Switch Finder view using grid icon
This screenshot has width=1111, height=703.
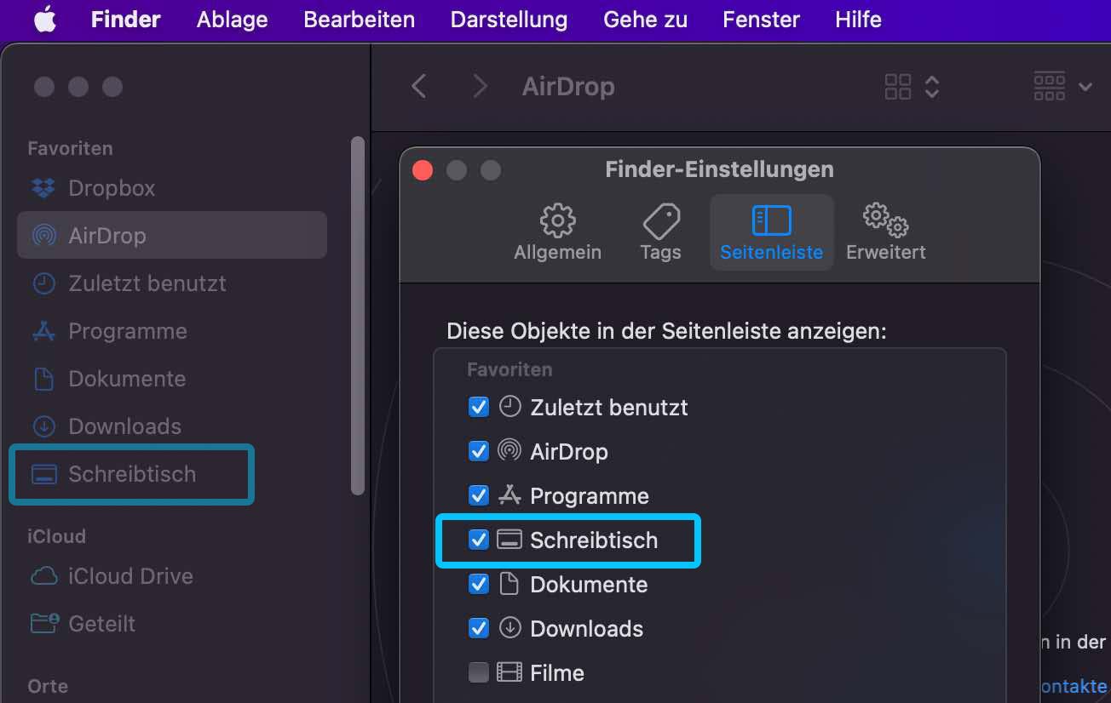pos(898,86)
